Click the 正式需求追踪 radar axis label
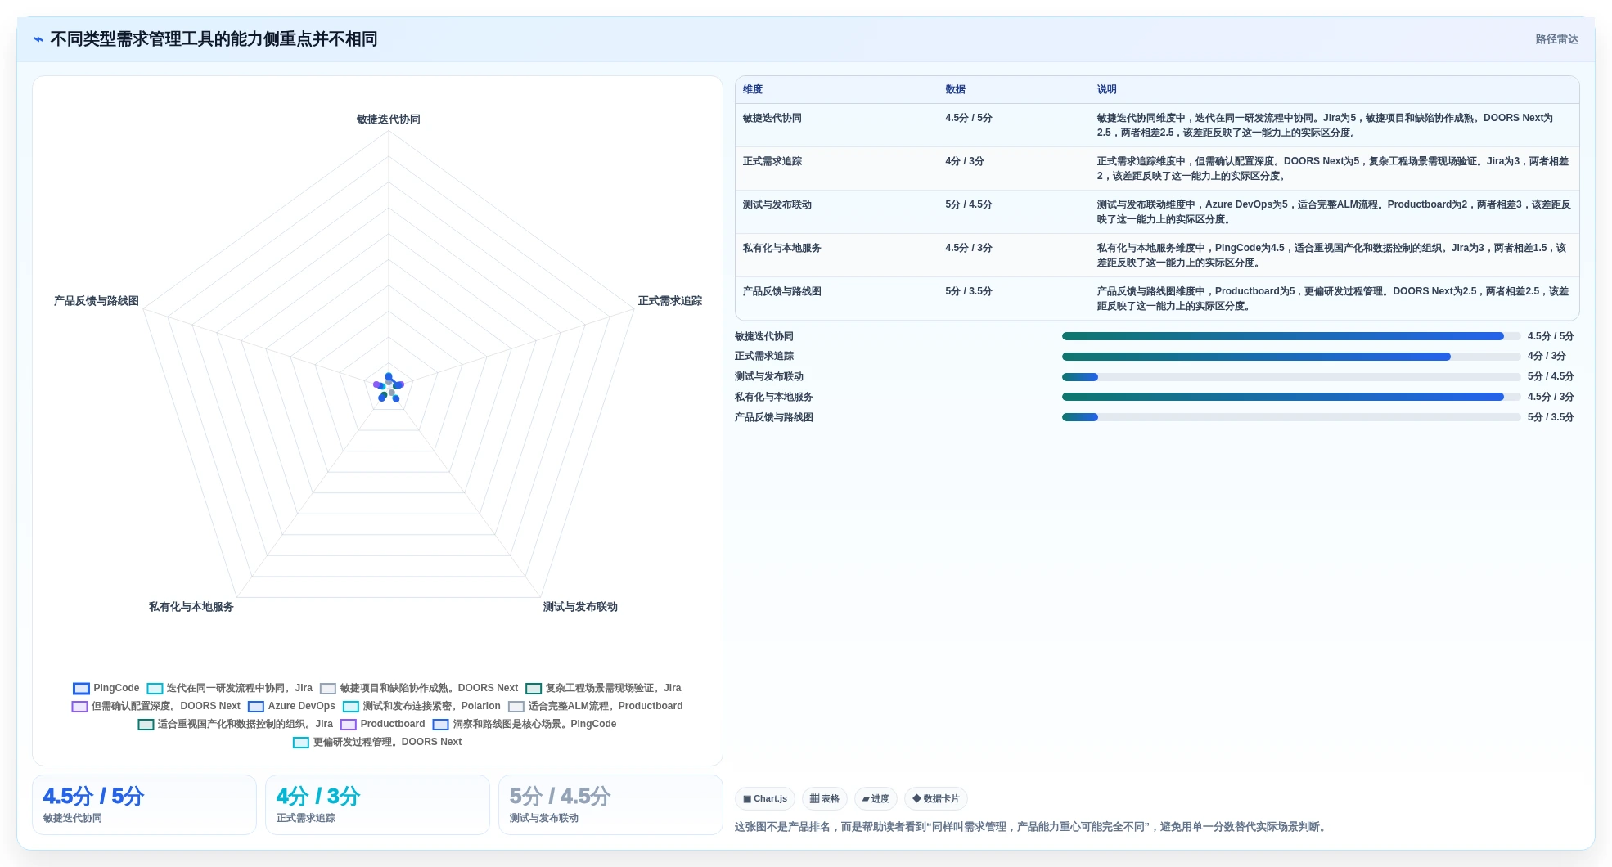This screenshot has height=867, width=1612. [x=670, y=301]
